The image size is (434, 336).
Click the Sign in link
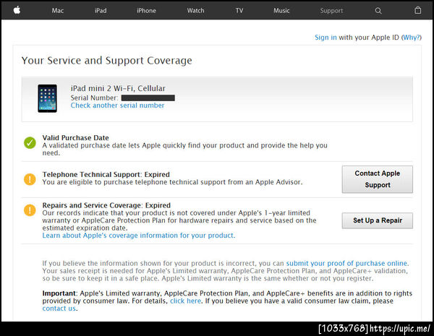(325, 38)
